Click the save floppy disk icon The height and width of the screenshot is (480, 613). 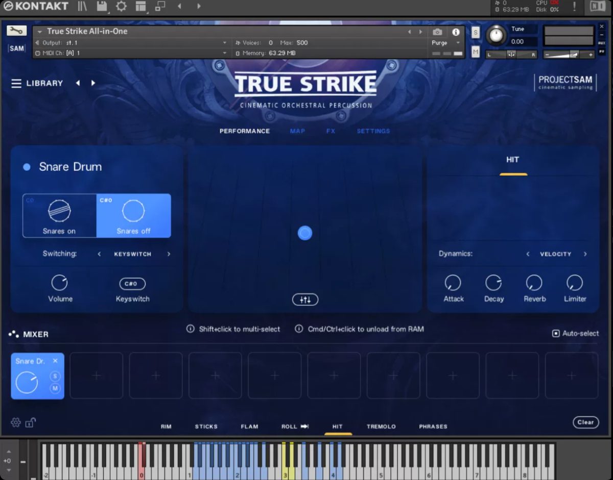coord(102,6)
